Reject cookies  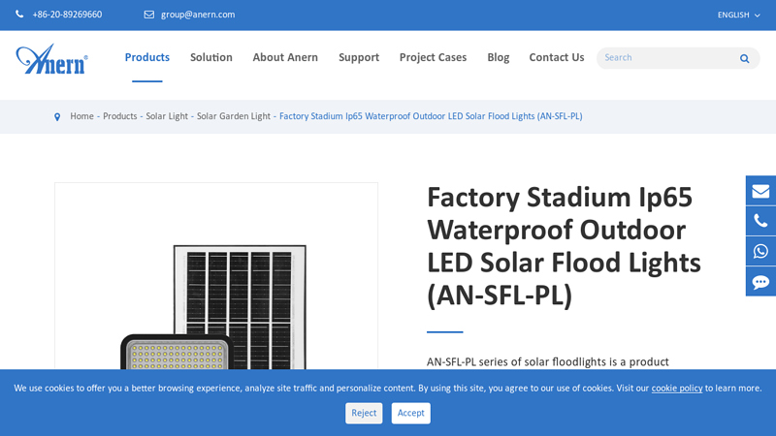pyautogui.click(x=364, y=413)
